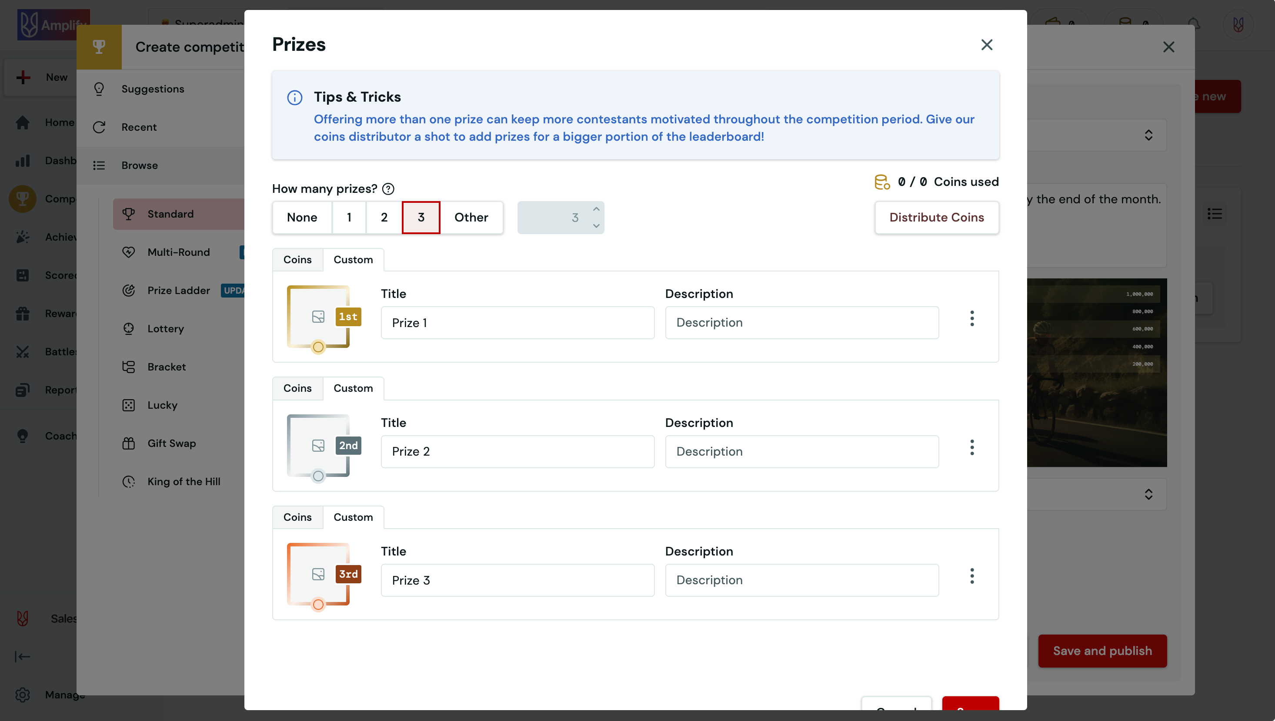Increase the prize count with up arrow
The height and width of the screenshot is (721, 1275).
[596, 209]
